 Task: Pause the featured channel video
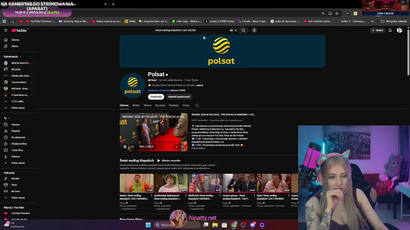[125, 147]
